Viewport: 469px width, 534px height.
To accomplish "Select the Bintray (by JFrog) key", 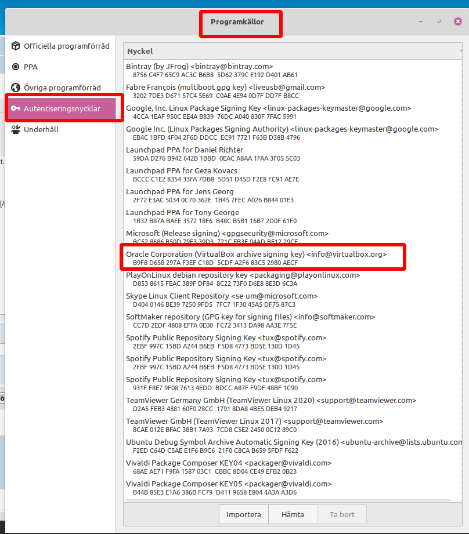I will point(199,67).
